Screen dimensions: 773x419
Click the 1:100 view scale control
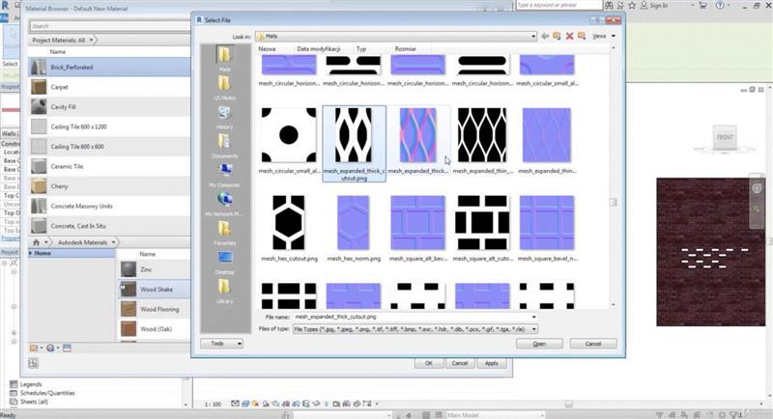click(213, 405)
